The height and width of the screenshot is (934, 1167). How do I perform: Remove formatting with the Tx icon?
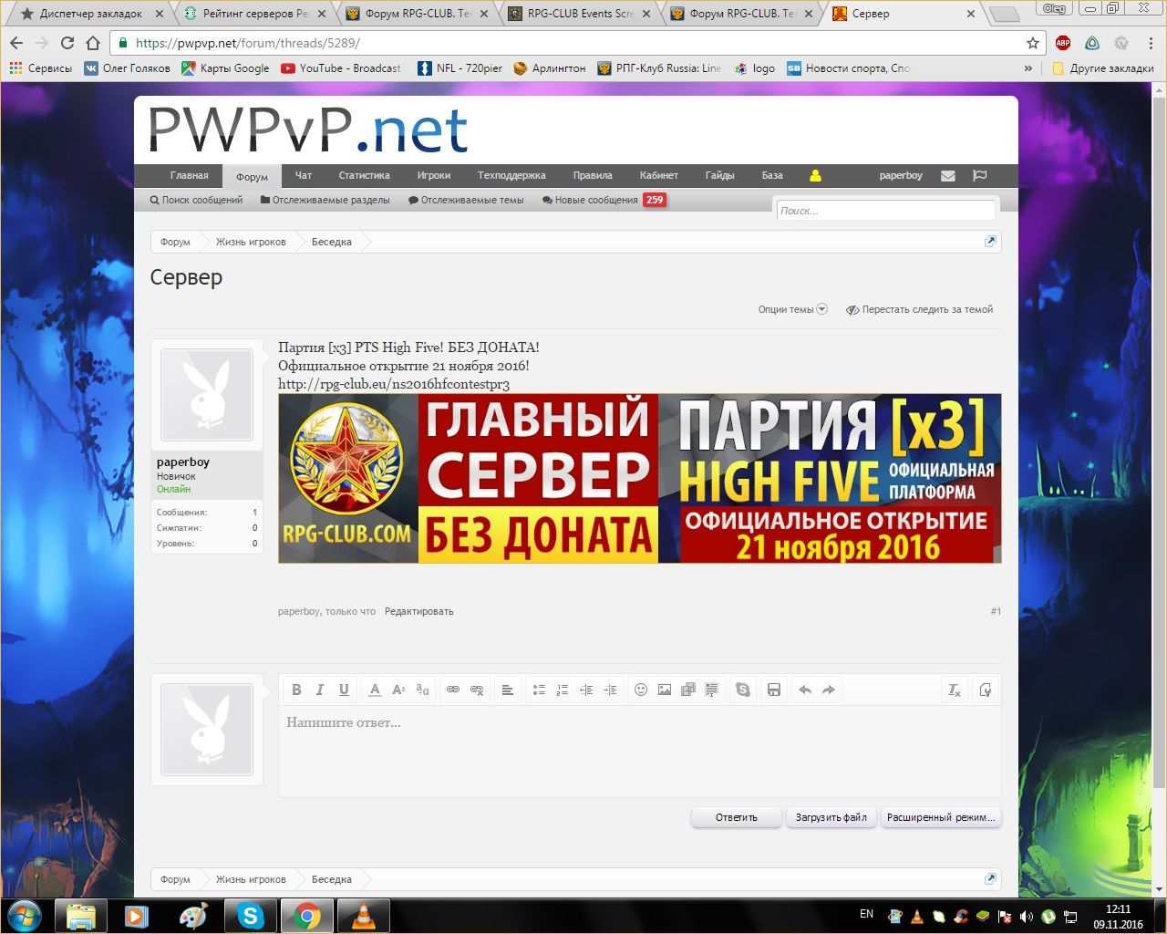(x=955, y=690)
